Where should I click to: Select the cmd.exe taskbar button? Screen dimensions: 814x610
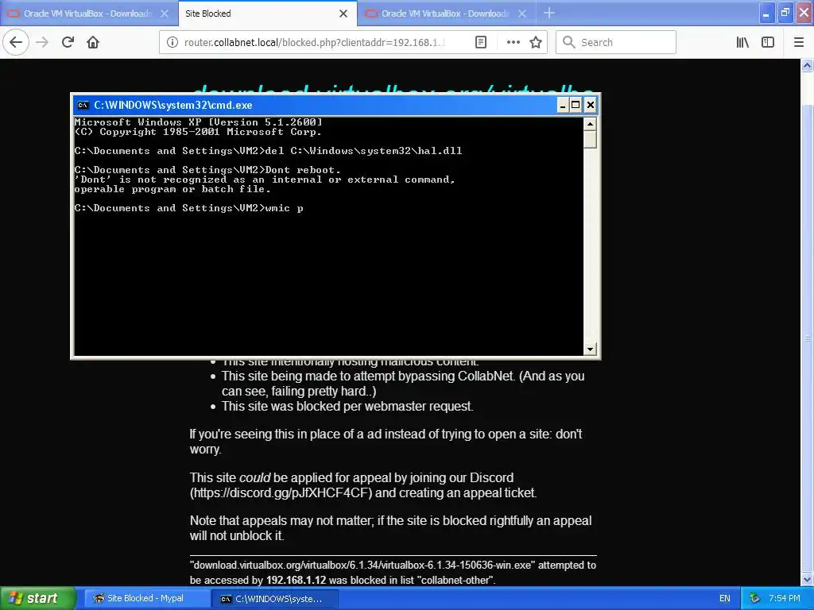point(276,599)
